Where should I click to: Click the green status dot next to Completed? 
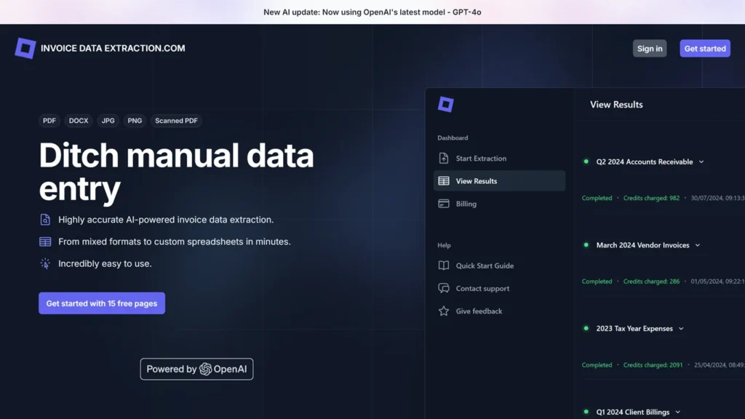click(x=586, y=161)
